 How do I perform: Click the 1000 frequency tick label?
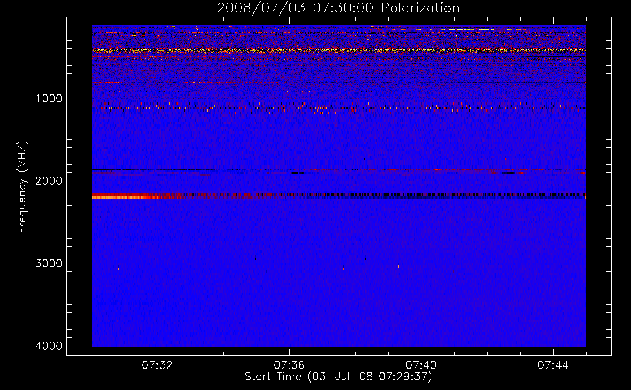pos(49,98)
